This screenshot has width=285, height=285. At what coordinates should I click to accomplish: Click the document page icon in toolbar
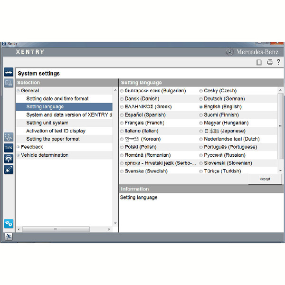click(x=259, y=62)
